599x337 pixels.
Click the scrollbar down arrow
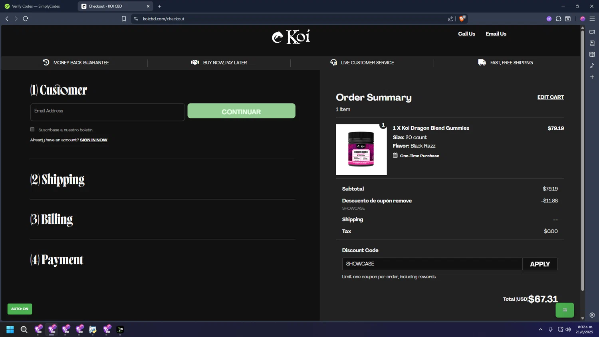pos(583,318)
